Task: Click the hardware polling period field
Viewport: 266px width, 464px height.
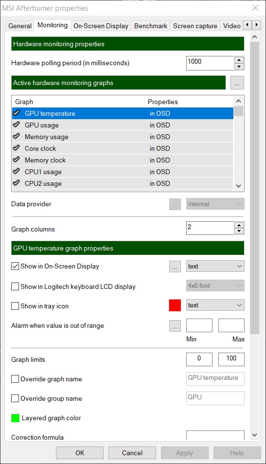Action: point(211,63)
